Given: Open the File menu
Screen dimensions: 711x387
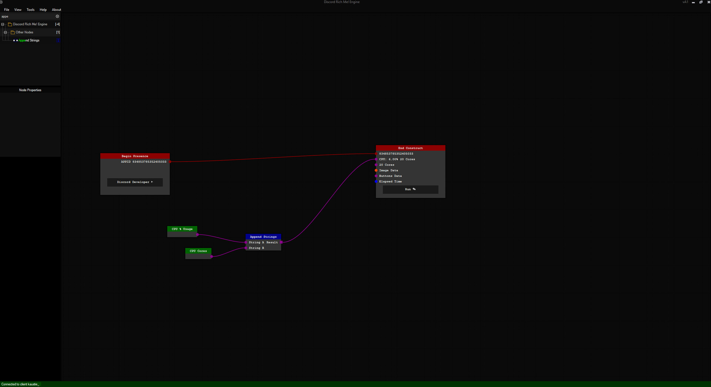Looking at the screenshot, I should tap(7, 10).
